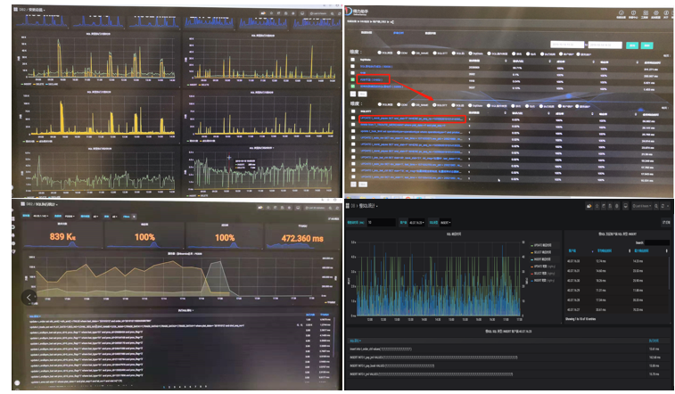The height and width of the screenshot is (394, 675).
Task: Untick green checkbox beside red-outlined row link
Action: [x=352, y=79]
